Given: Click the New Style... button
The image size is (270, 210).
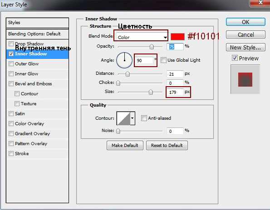Looking at the screenshot, I should [245, 47].
